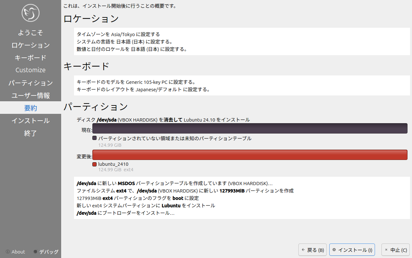Switch to the Customize step
The image size is (412, 258).
[31, 70]
